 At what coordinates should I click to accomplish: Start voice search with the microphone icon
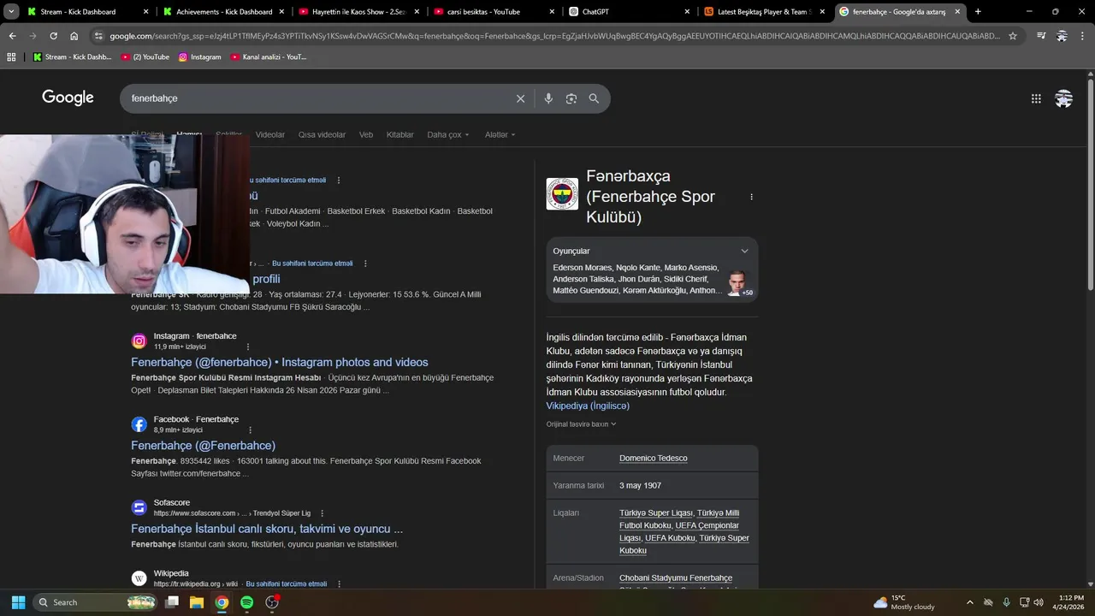[x=548, y=98]
